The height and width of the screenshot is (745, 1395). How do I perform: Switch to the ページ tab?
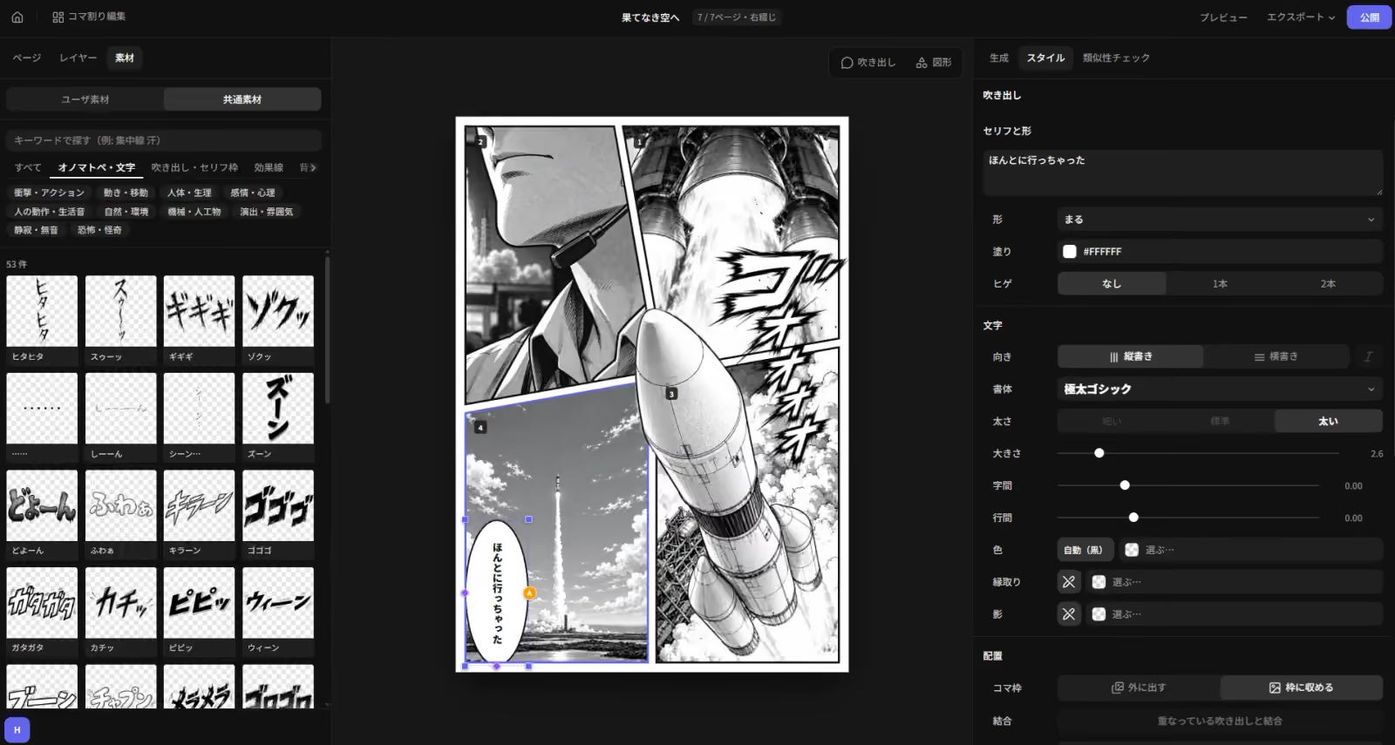27,58
